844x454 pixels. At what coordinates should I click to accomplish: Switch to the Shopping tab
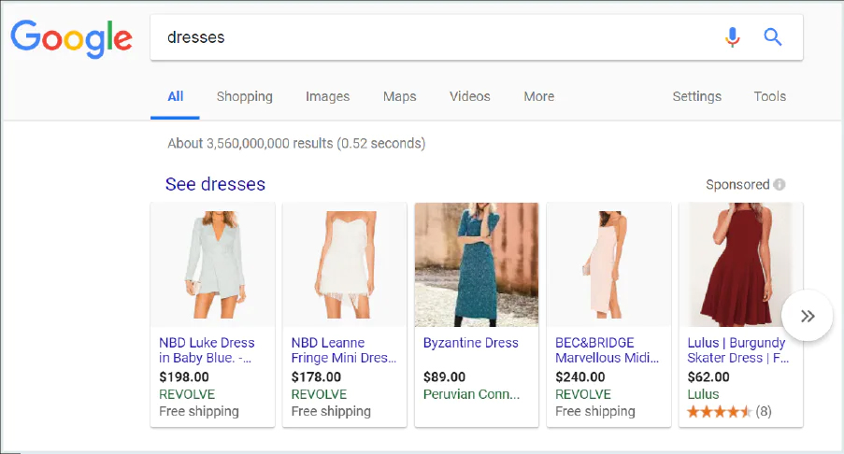tap(244, 96)
